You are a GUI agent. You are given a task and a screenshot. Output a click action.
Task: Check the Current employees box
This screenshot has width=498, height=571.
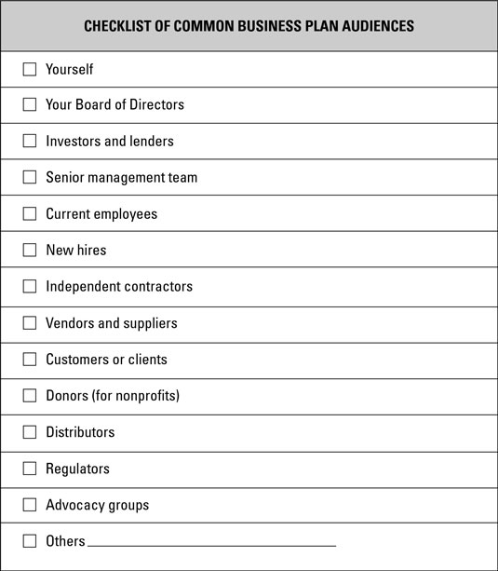click(x=30, y=213)
